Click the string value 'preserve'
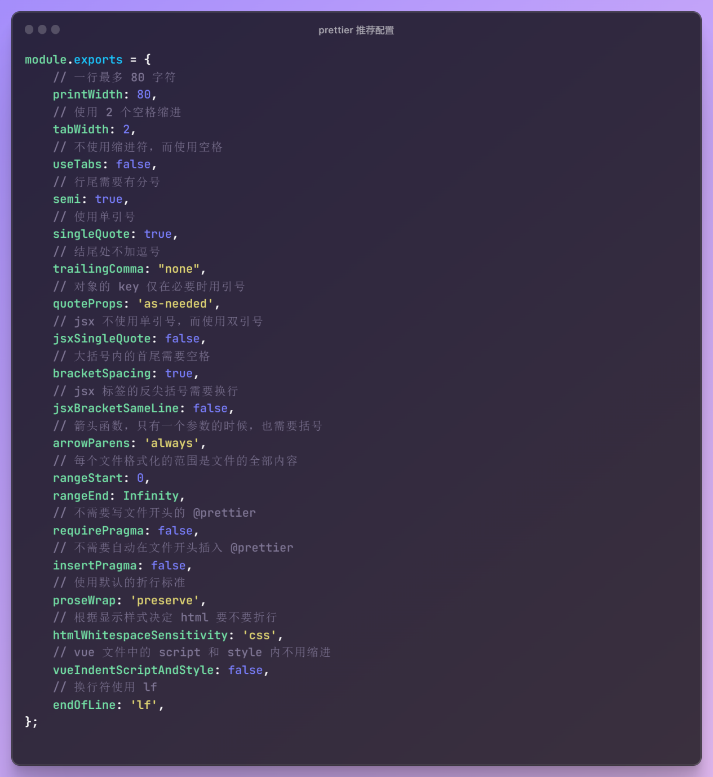Image resolution: width=713 pixels, height=777 pixels. [x=165, y=601]
